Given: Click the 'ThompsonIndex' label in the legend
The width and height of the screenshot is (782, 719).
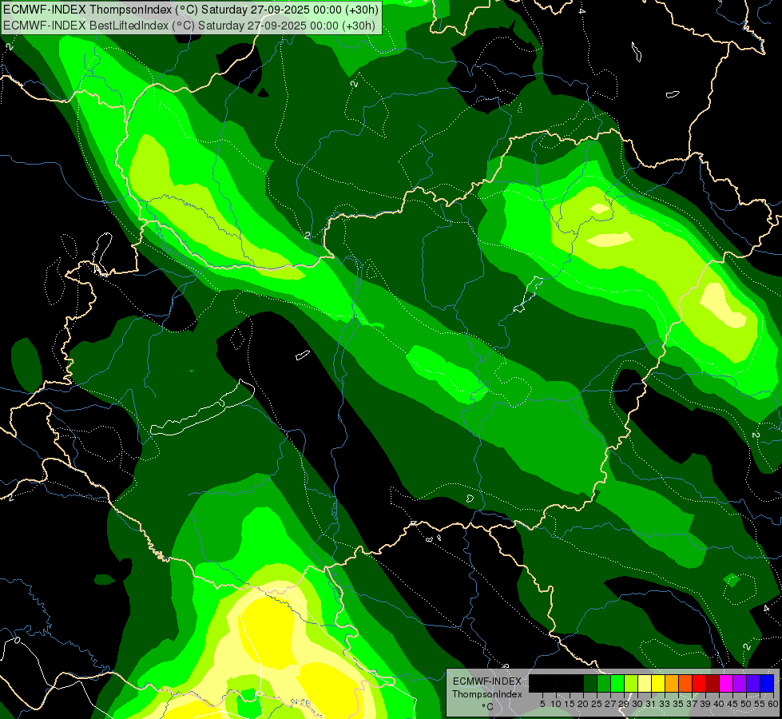Looking at the screenshot, I should [487, 694].
